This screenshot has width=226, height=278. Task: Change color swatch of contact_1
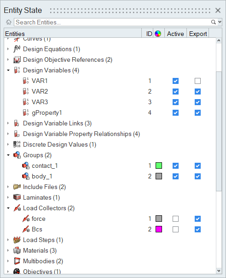(159, 166)
